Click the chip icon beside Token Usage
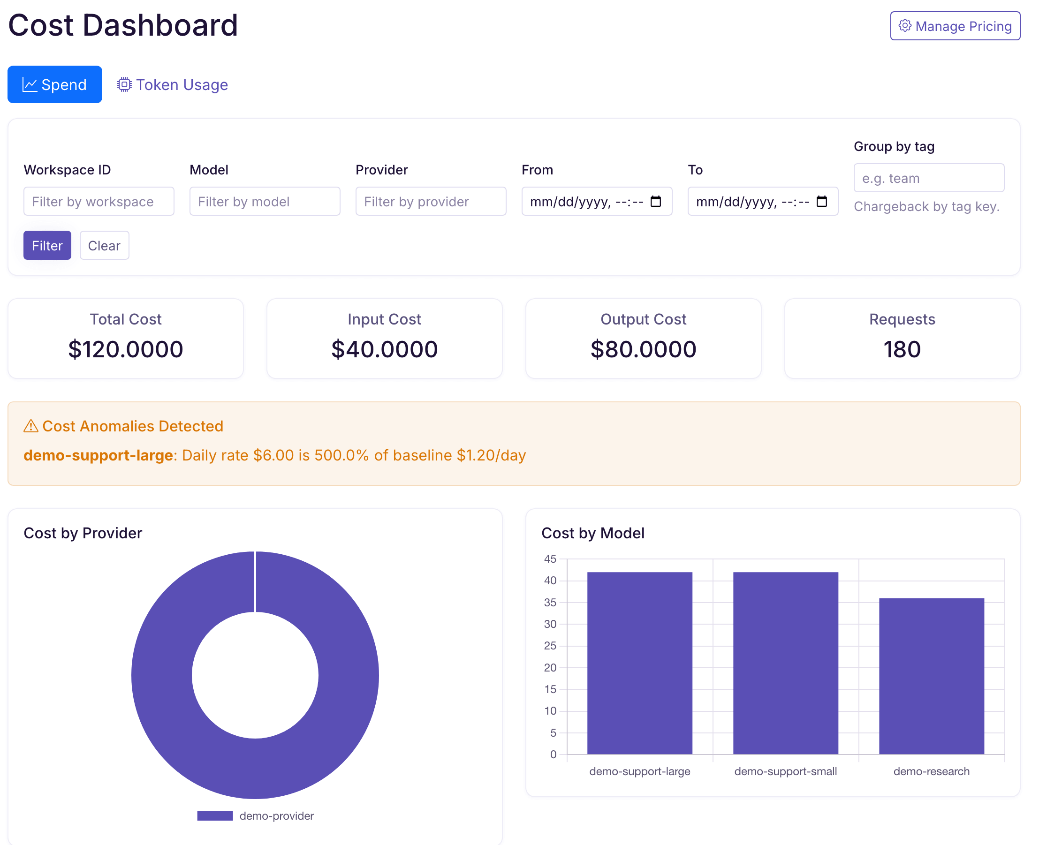 (124, 85)
